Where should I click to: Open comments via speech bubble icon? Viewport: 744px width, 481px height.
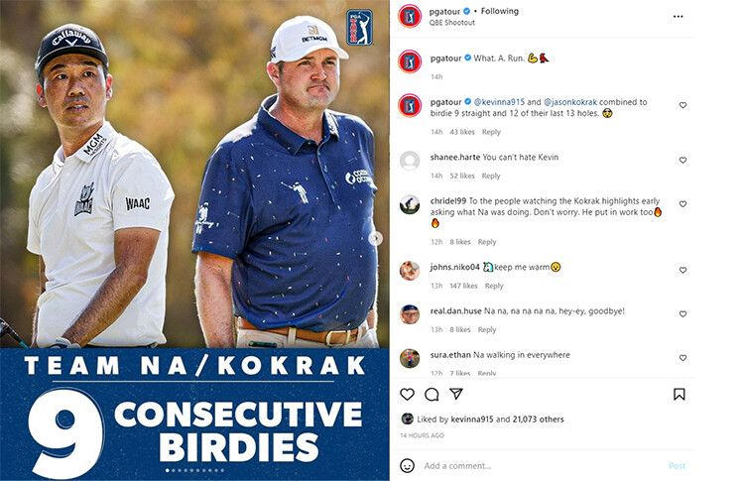click(x=432, y=394)
